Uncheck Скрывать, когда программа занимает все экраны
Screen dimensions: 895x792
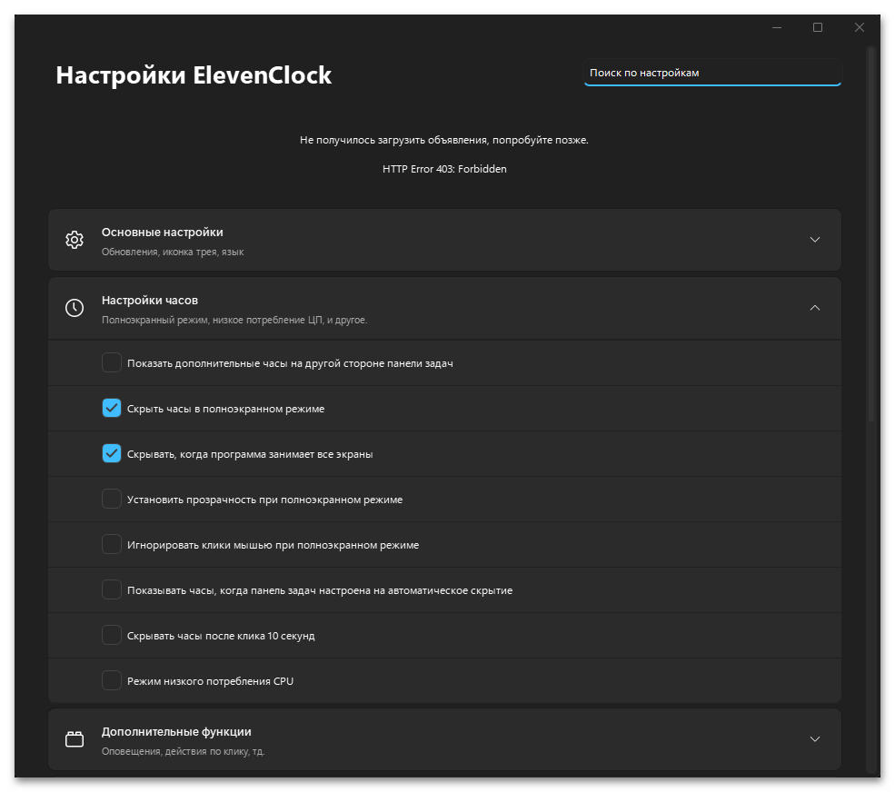pos(111,453)
